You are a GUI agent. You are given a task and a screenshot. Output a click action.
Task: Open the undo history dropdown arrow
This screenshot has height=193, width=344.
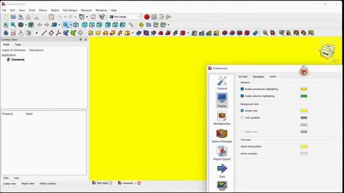click(65, 17)
